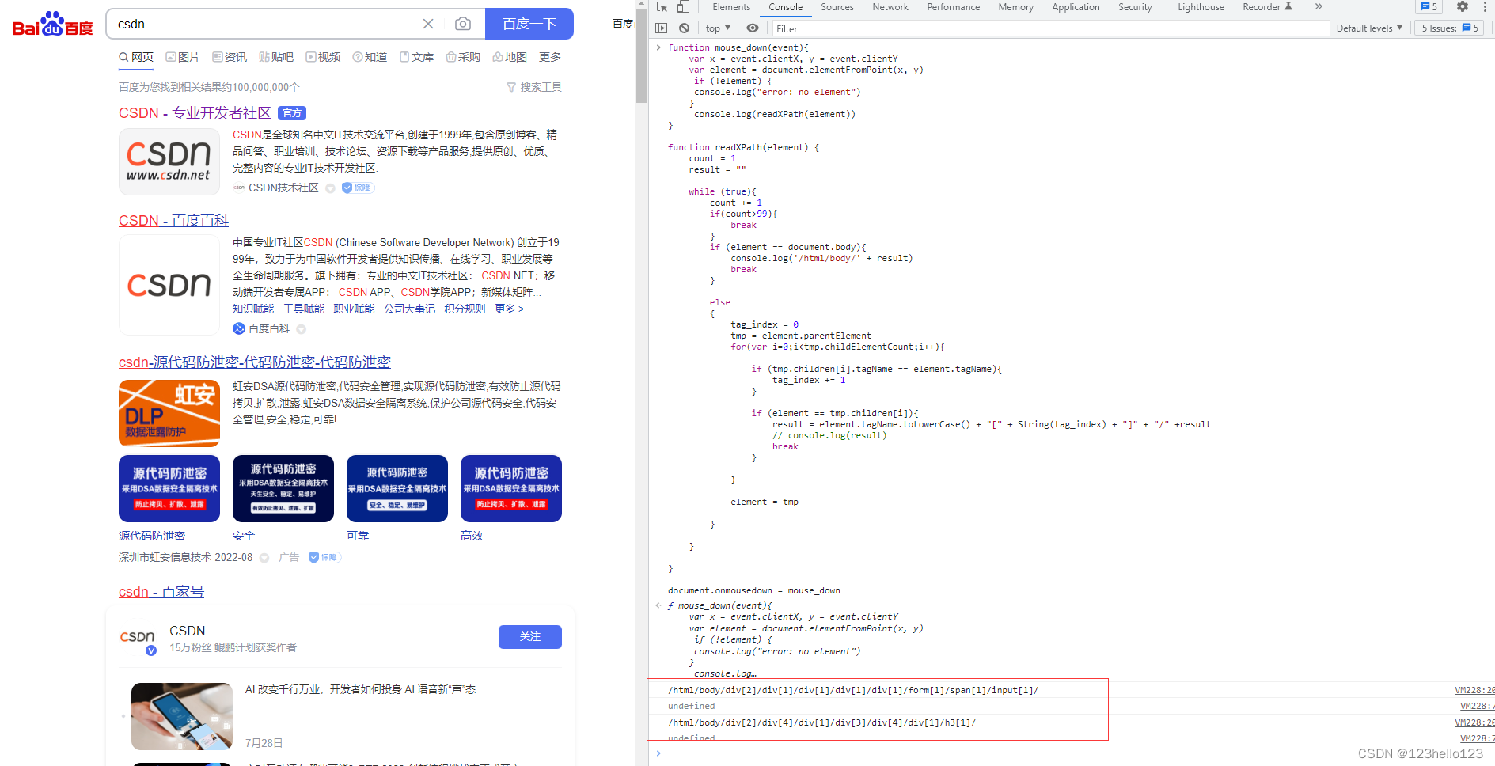1495x766 pixels.
Task: Click the page vertical scrollbar thumb
Action: coord(641,55)
